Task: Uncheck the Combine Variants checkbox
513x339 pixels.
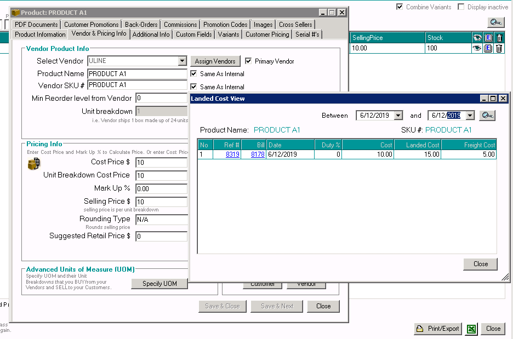Action: click(400, 7)
